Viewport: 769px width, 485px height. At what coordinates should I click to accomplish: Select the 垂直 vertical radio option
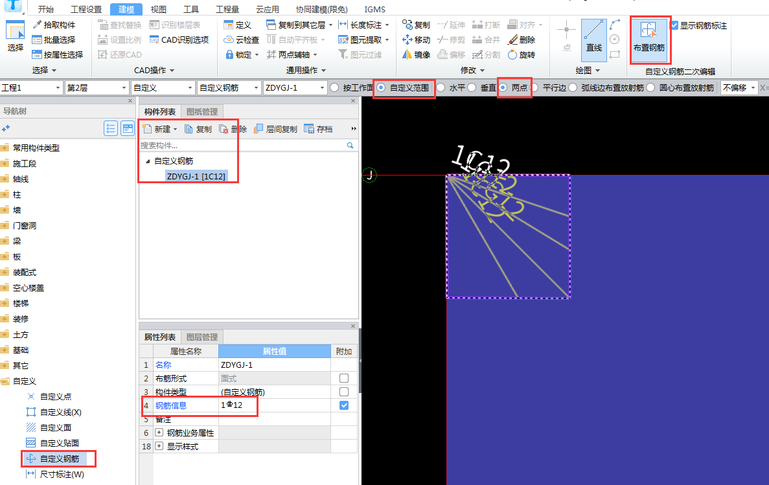472,88
